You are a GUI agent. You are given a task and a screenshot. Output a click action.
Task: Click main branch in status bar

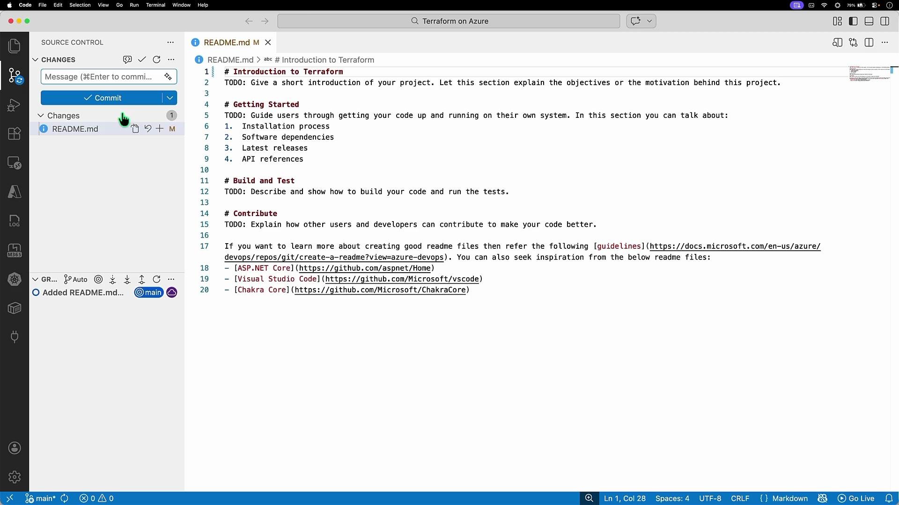coord(40,498)
